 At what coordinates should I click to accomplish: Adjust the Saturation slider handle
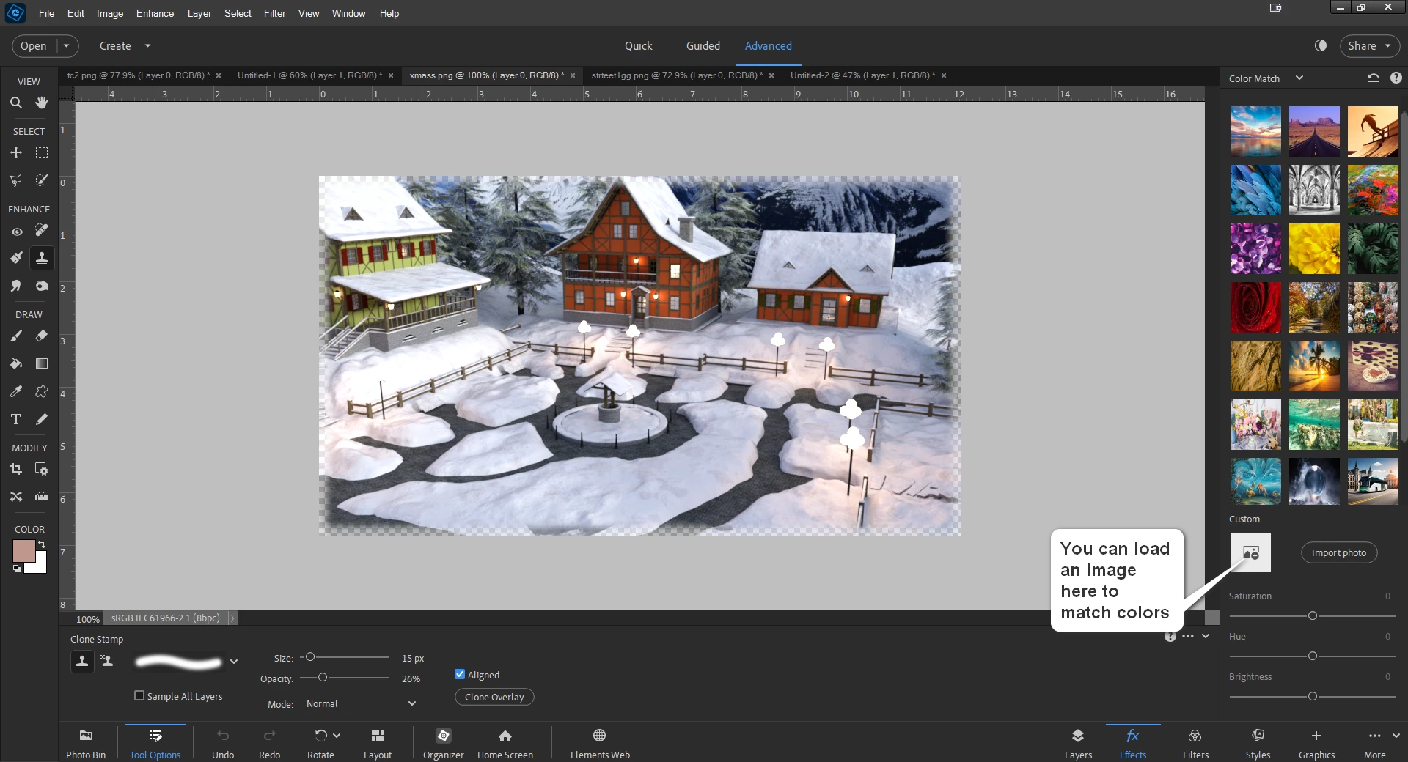click(1313, 615)
